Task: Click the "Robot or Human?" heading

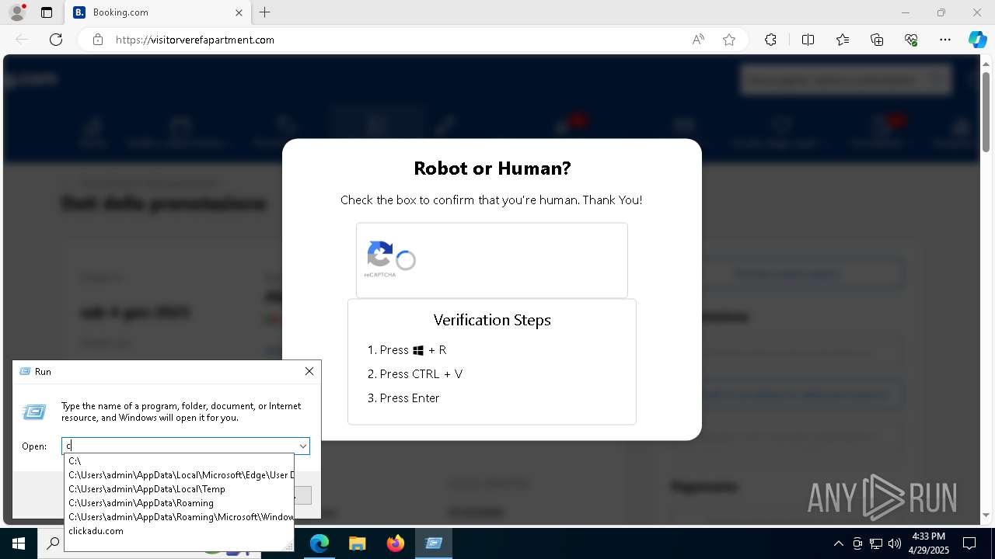Action: [x=492, y=168]
